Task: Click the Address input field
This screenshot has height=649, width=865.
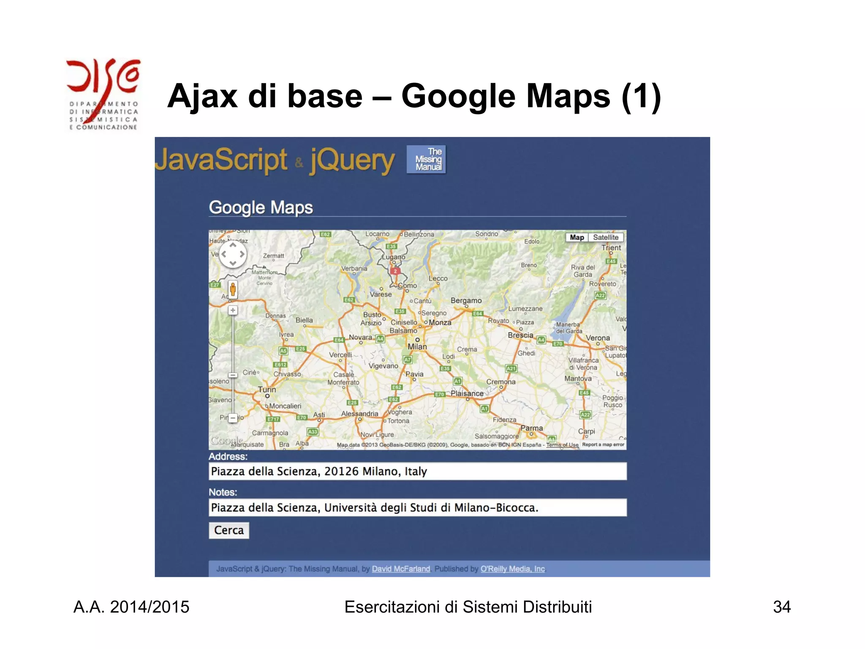Action: pos(417,471)
